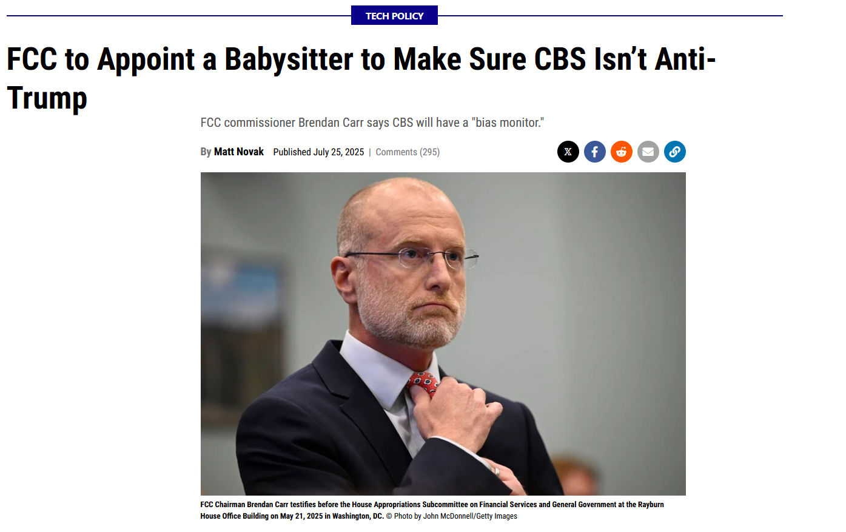Open the Brendan Carr hearing photo

(x=443, y=334)
